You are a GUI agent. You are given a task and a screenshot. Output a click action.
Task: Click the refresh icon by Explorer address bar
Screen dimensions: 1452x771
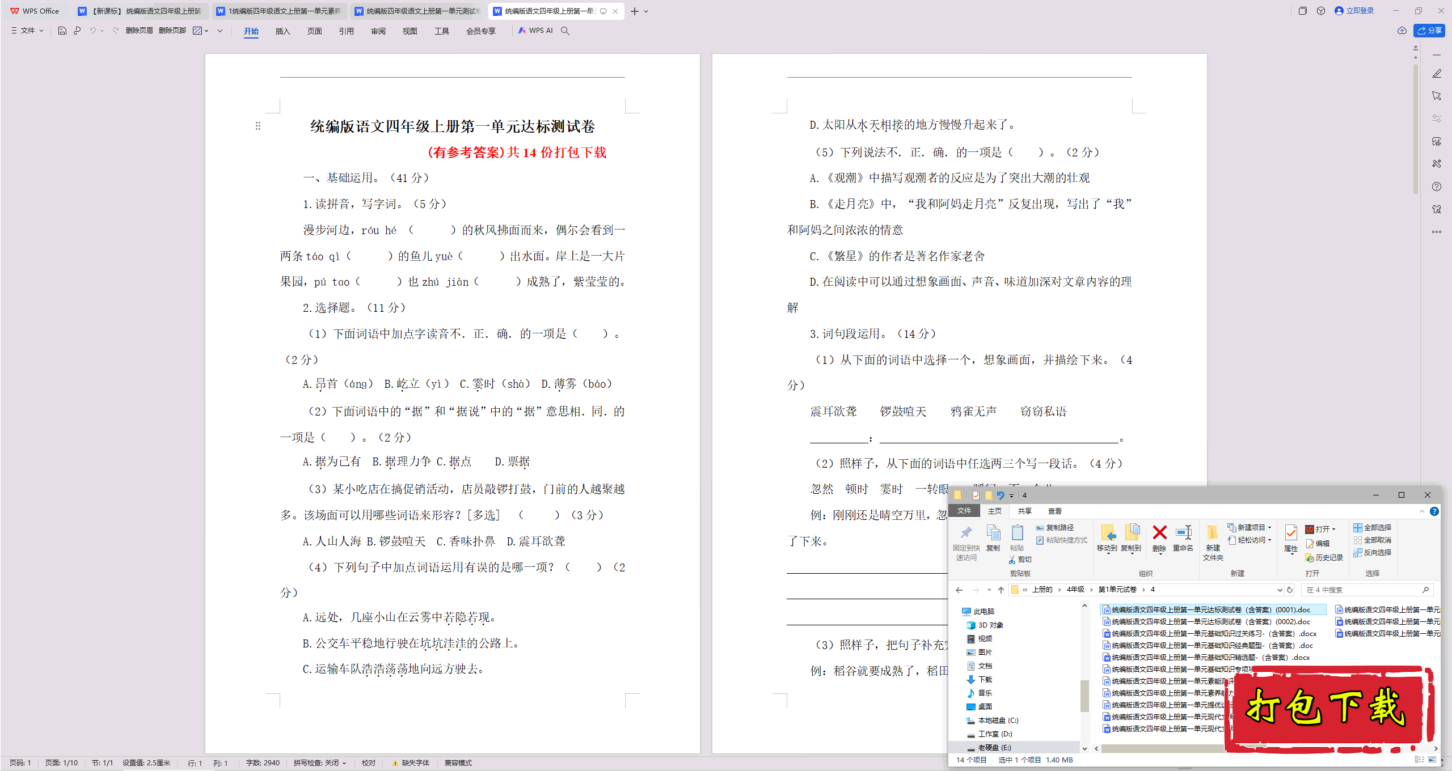[1290, 590]
